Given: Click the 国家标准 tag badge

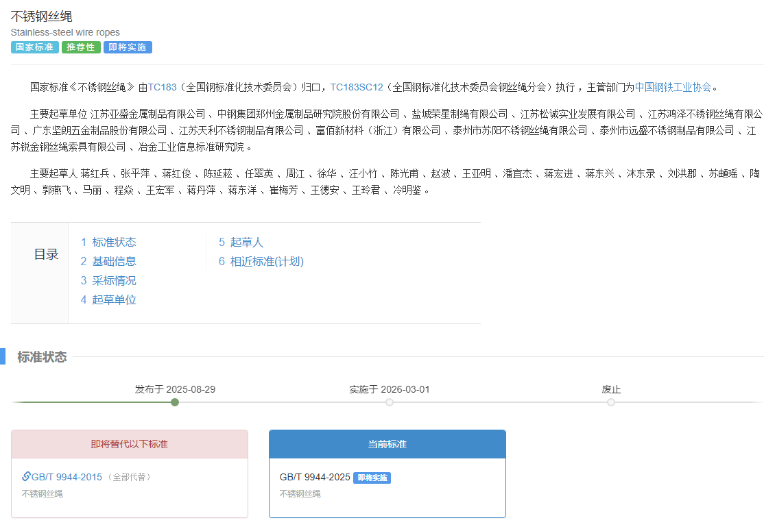Looking at the screenshot, I should (34, 47).
